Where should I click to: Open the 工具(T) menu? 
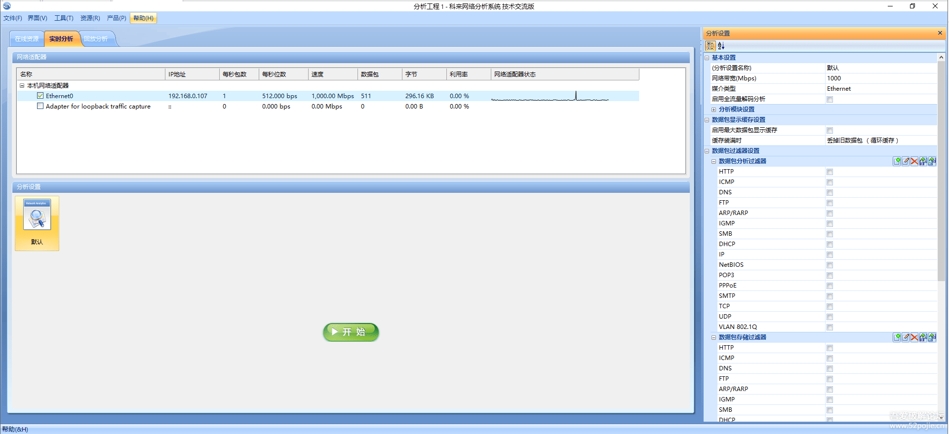(64, 18)
